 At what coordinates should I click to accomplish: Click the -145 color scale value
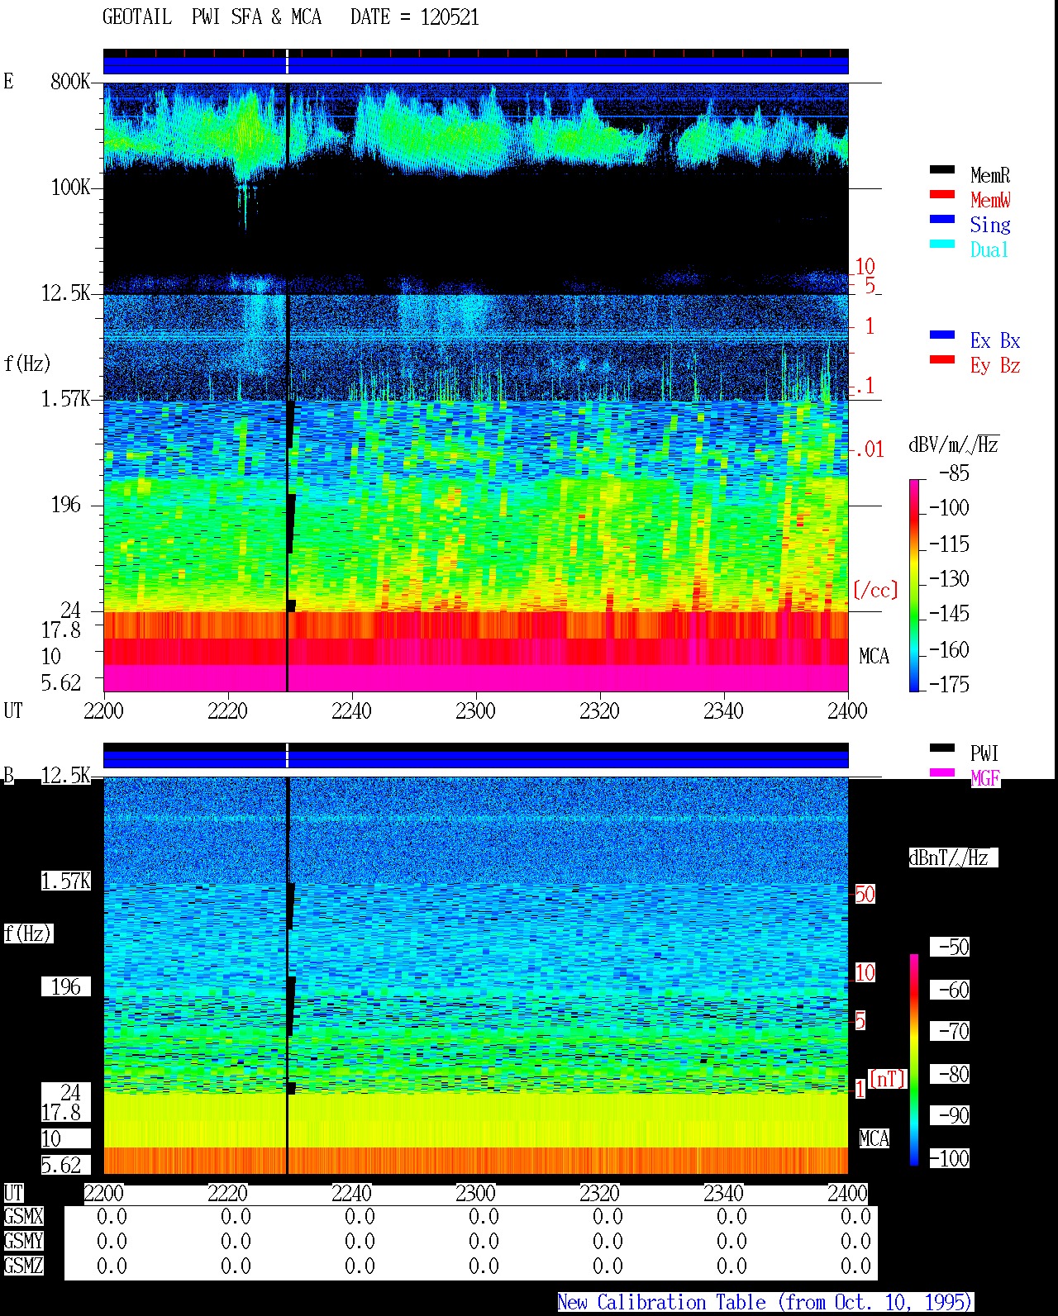(949, 614)
